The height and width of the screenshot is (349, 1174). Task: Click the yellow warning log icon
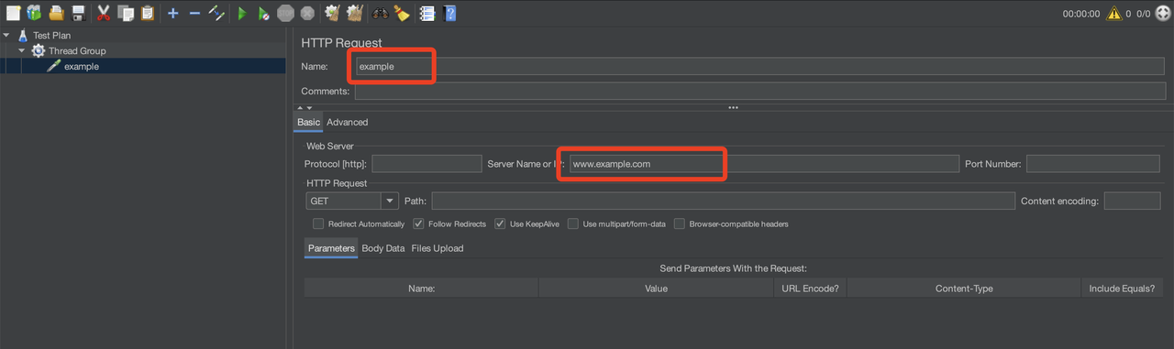pyautogui.click(x=1113, y=14)
